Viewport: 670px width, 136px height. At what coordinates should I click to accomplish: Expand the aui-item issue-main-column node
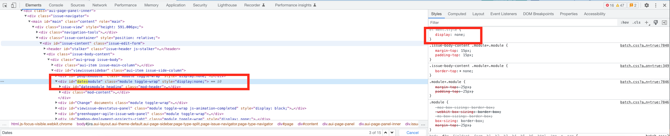(x=52, y=65)
